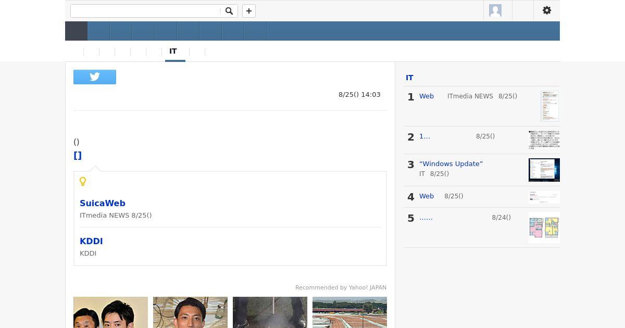Image resolution: width=625 pixels, height=328 pixels.
Task: Open recommended photo of two men
Action: pos(110,312)
